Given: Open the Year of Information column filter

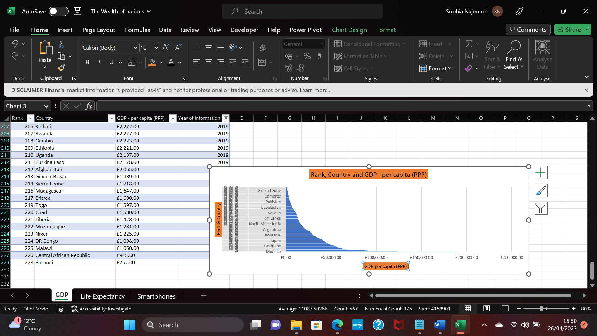Looking at the screenshot, I should pos(226,118).
